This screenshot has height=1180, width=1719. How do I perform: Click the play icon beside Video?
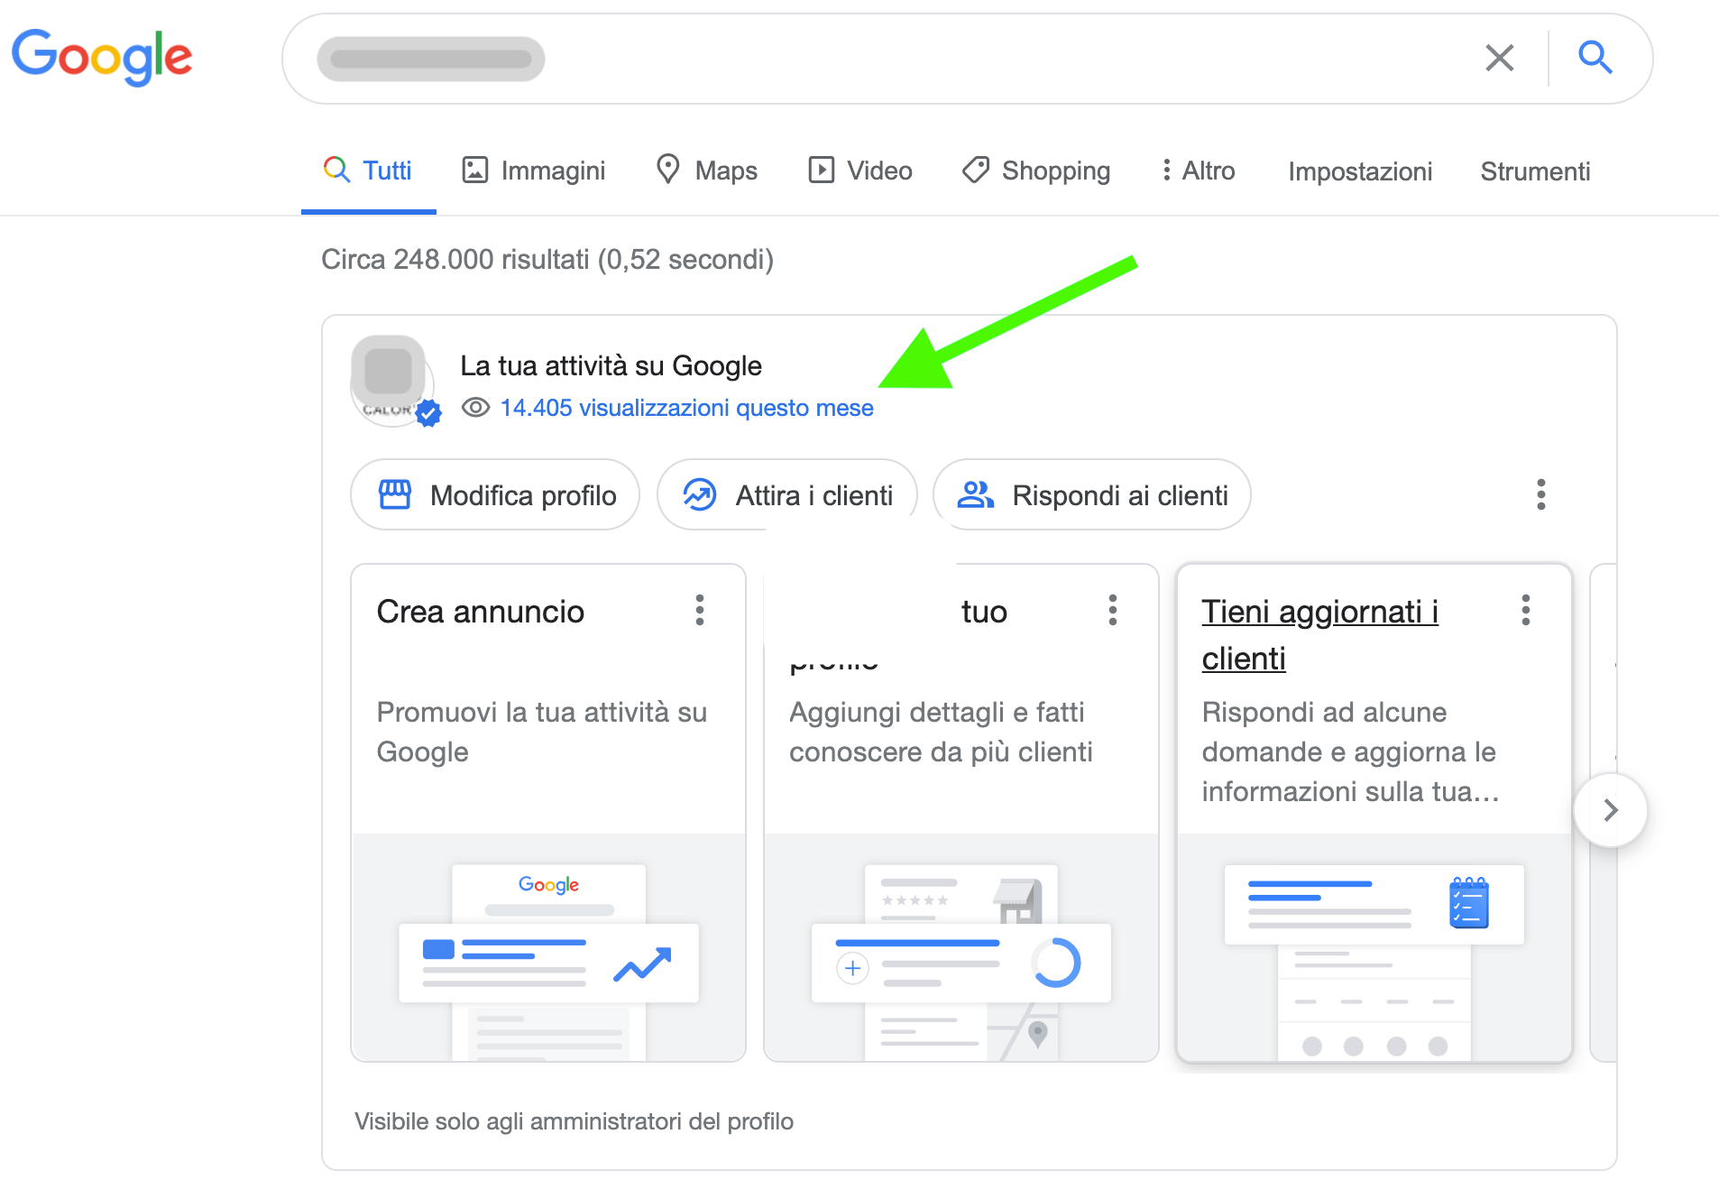click(x=822, y=170)
